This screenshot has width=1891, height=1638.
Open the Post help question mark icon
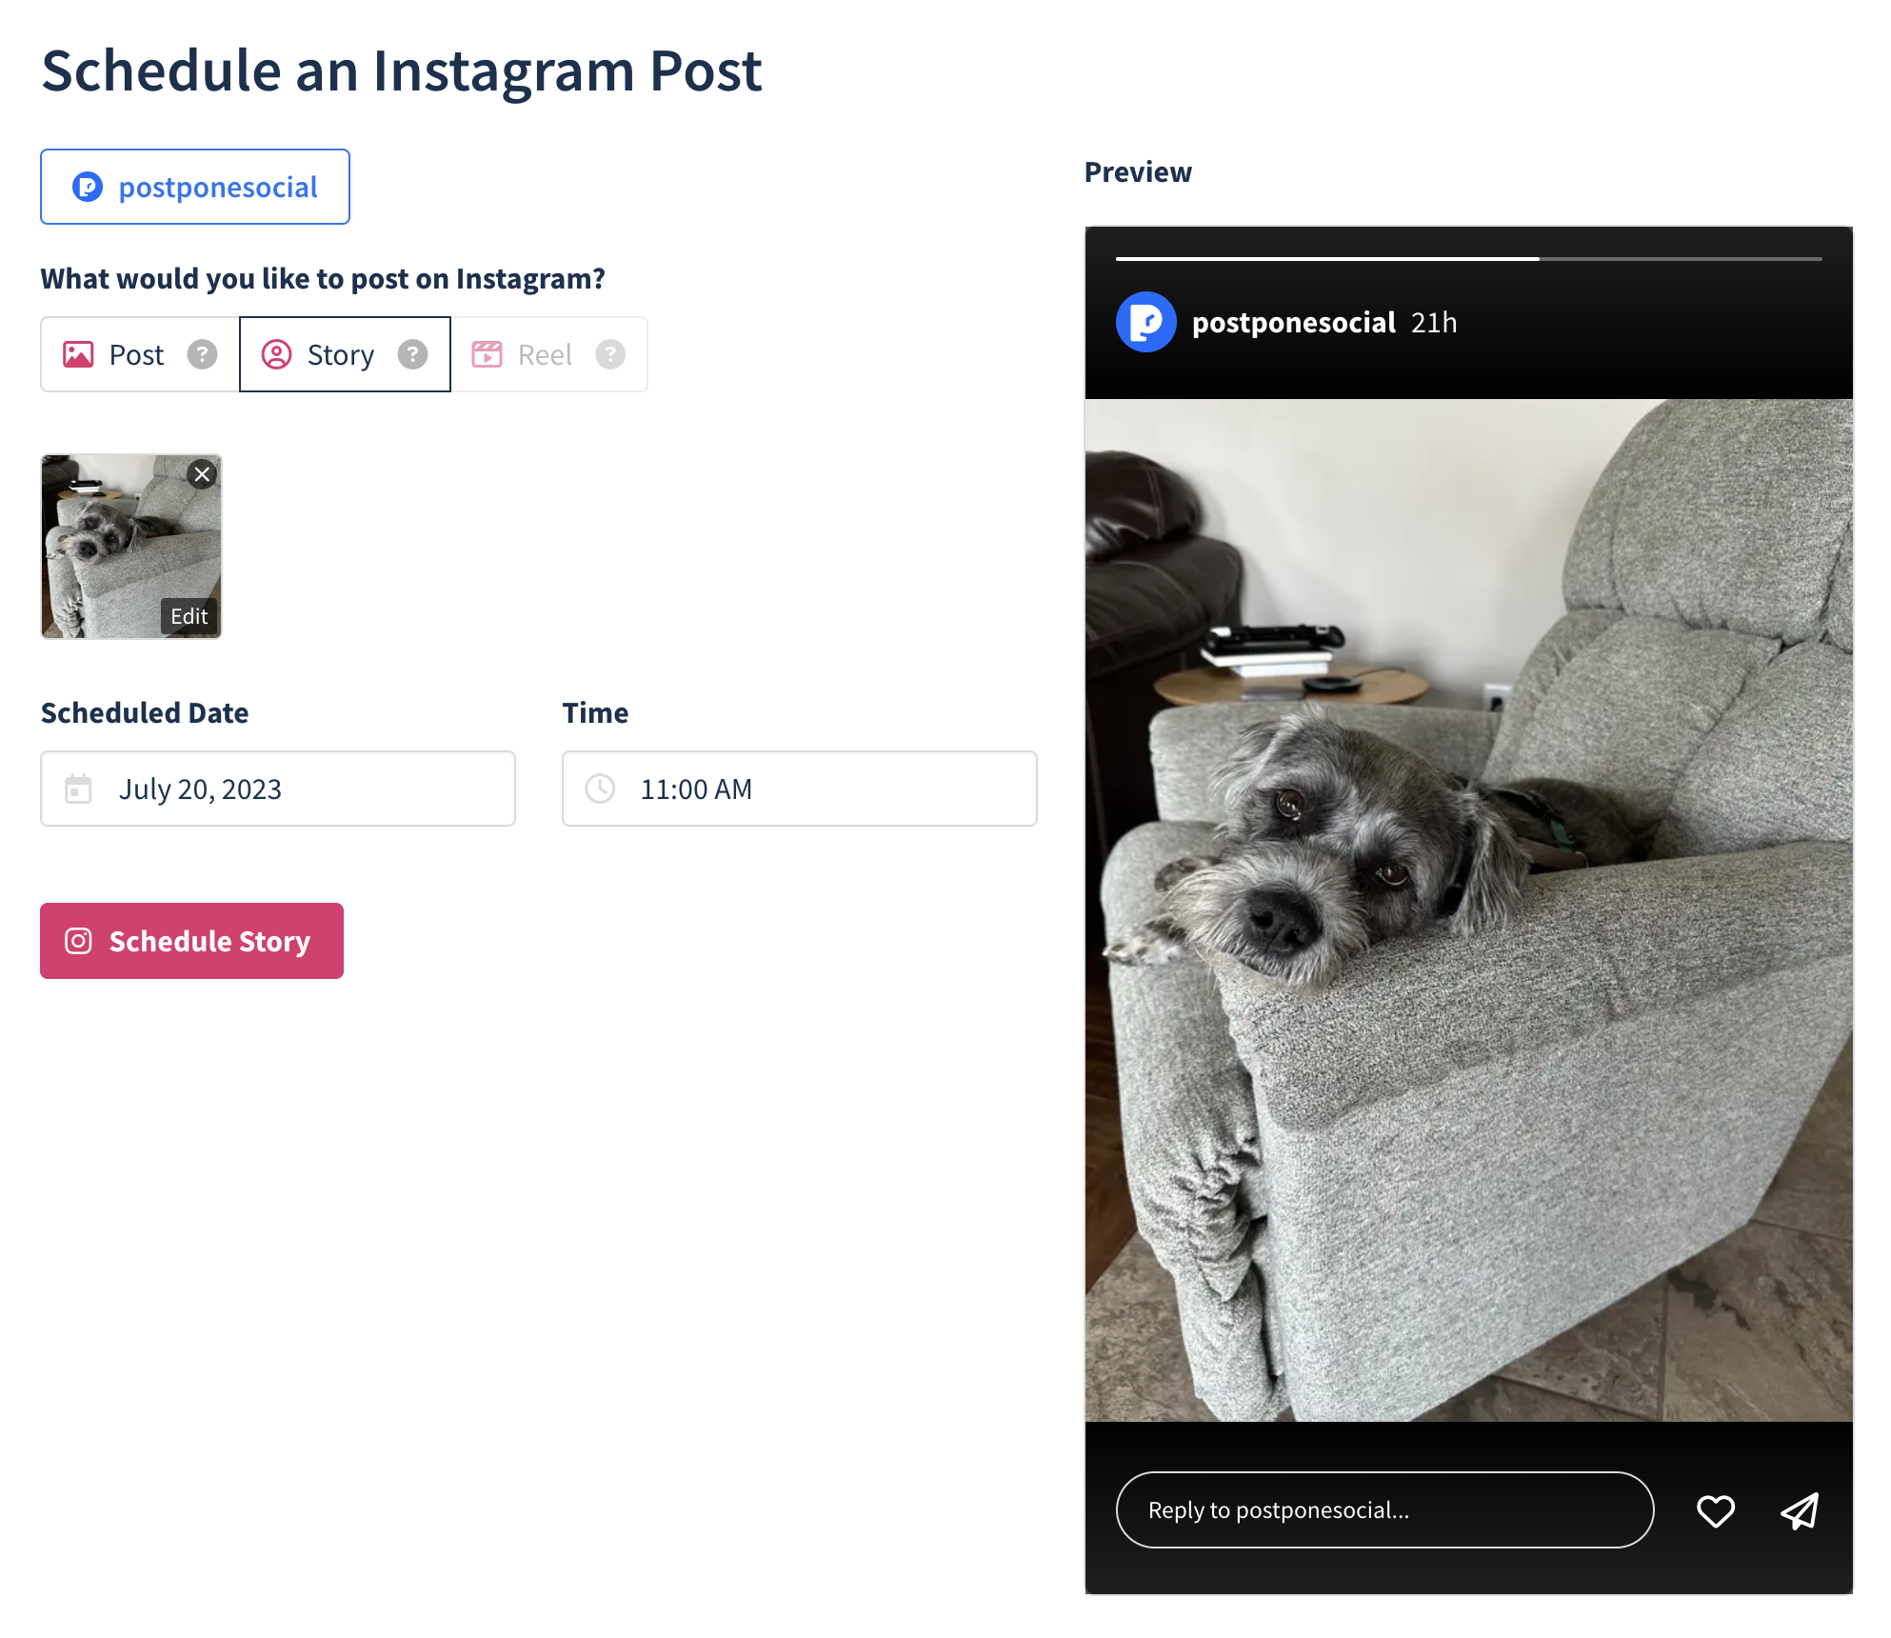(202, 354)
